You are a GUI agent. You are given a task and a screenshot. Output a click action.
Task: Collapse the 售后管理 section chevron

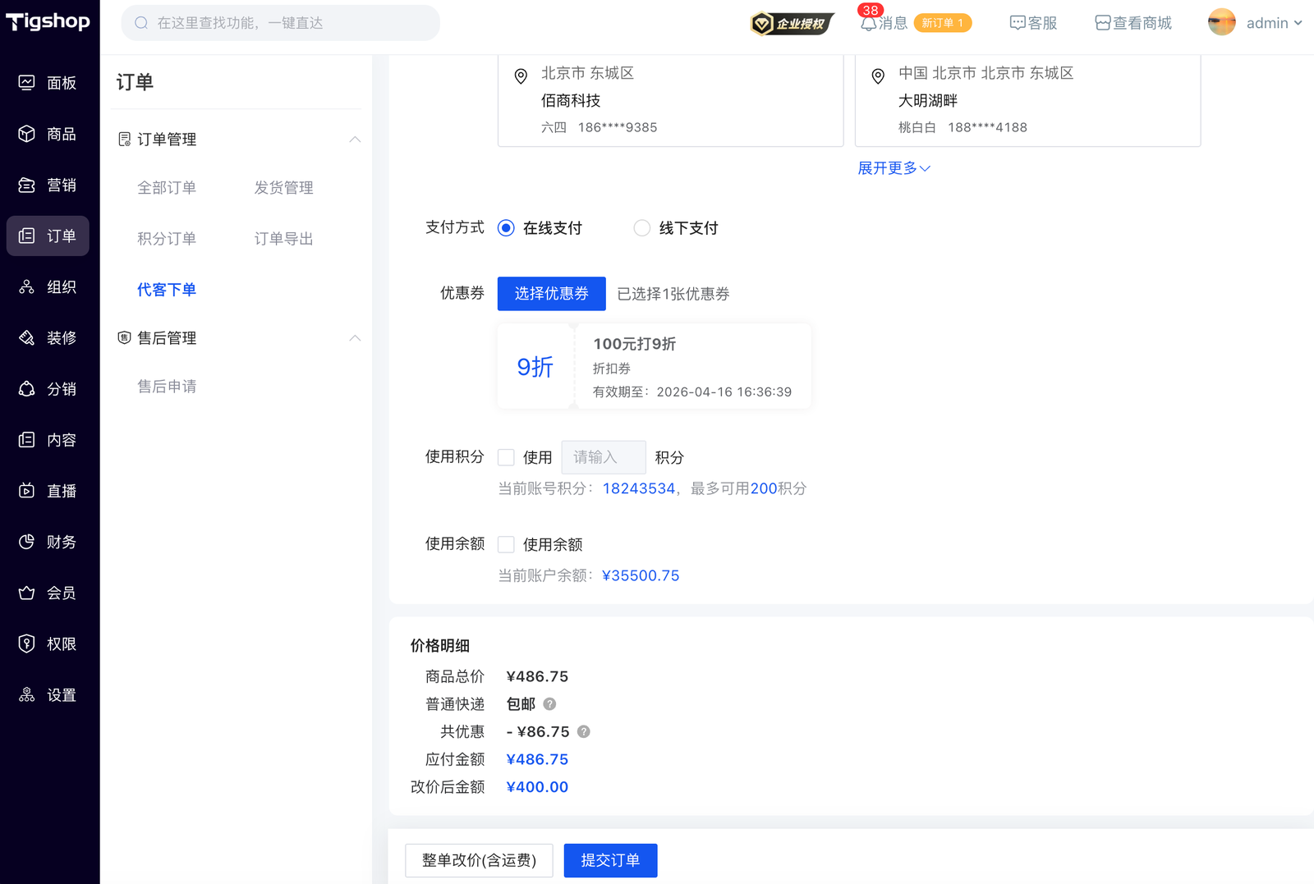(355, 338)
